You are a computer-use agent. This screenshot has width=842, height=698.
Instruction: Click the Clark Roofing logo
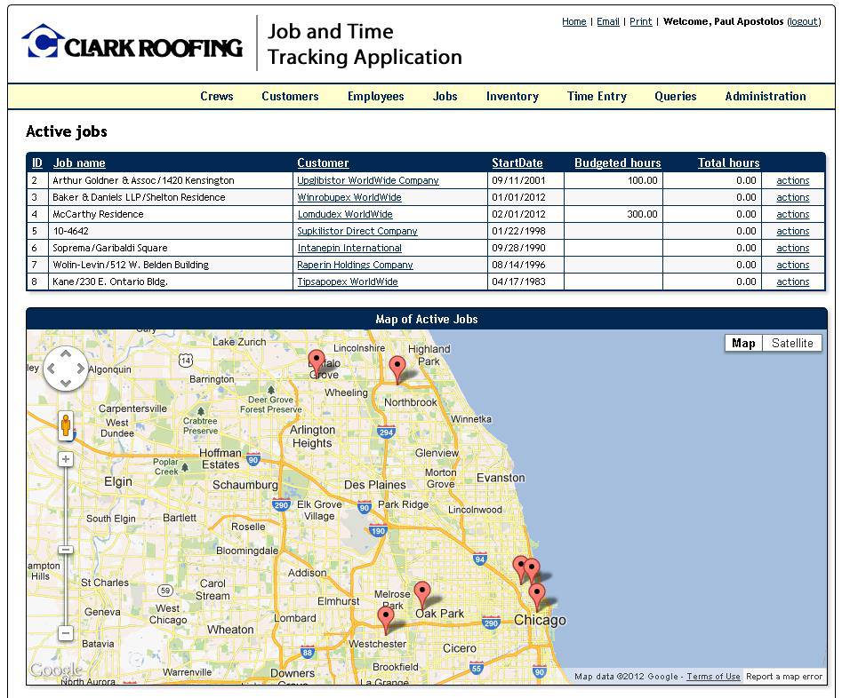132,42
